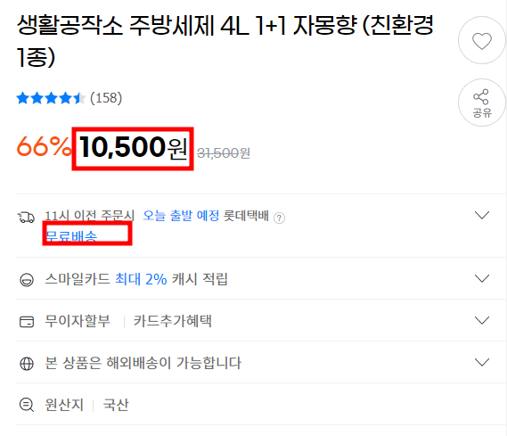Screen dimensions: 507x436
Task: Click the delivery truck icon
Action: 26,217
